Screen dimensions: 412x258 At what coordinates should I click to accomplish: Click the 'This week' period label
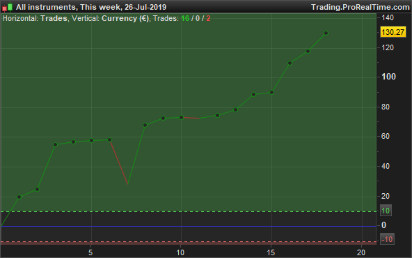101,7
